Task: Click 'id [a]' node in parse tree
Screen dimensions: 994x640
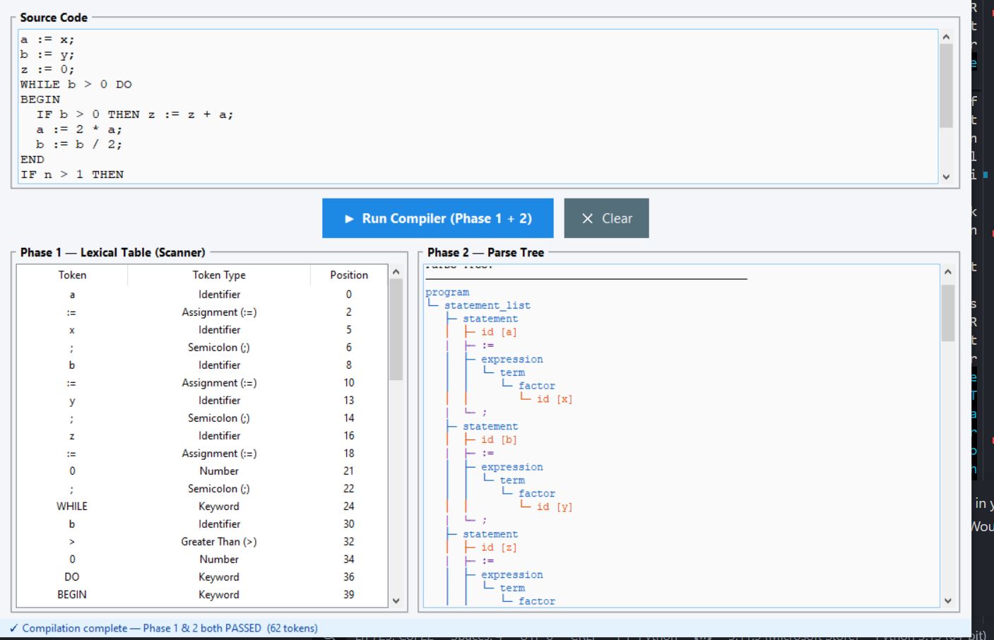Action: tap(499, 332)
